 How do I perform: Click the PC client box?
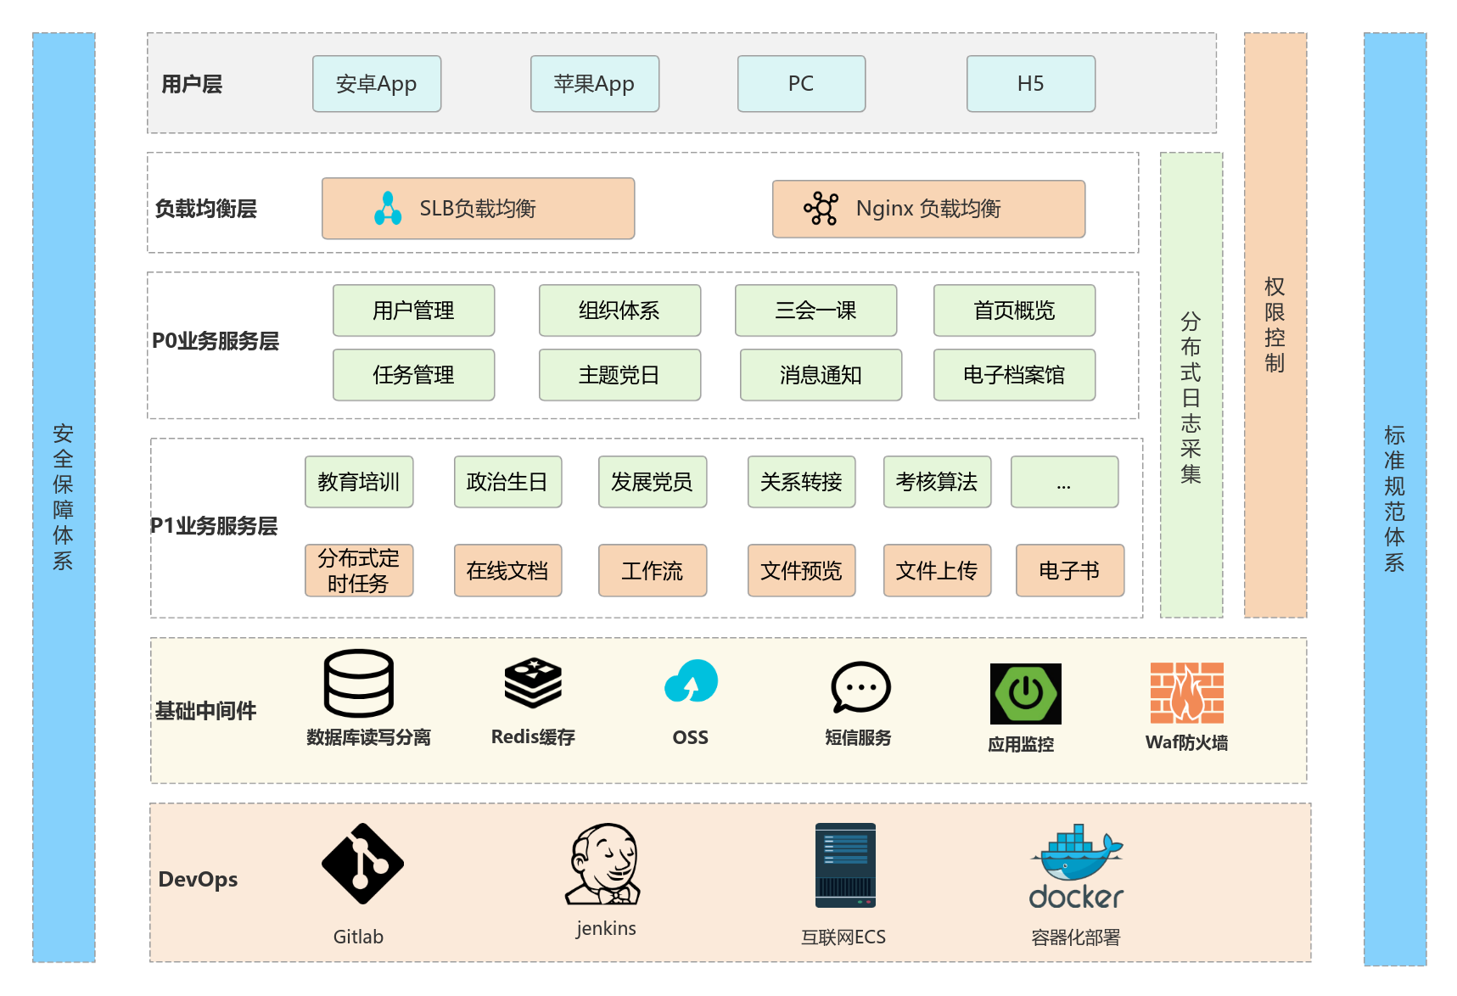point(802,84)
